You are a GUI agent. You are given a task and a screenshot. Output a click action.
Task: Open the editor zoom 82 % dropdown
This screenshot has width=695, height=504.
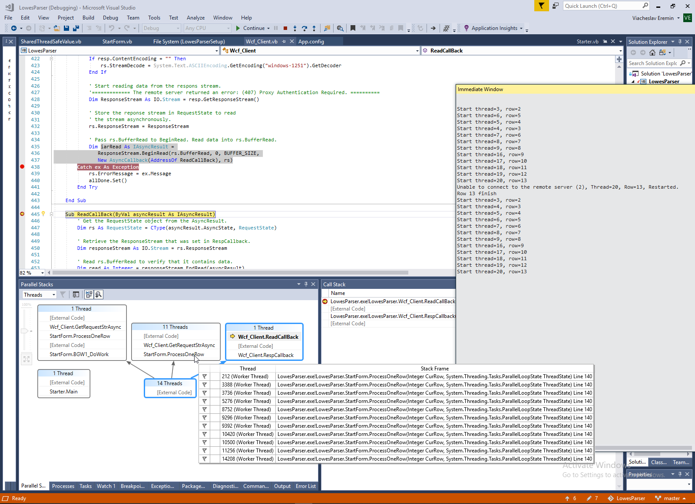[x=42, y=273]
